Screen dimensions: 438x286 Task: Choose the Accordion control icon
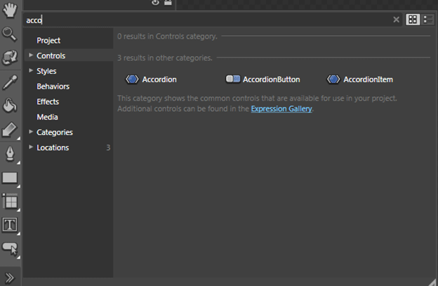(132, 79)
